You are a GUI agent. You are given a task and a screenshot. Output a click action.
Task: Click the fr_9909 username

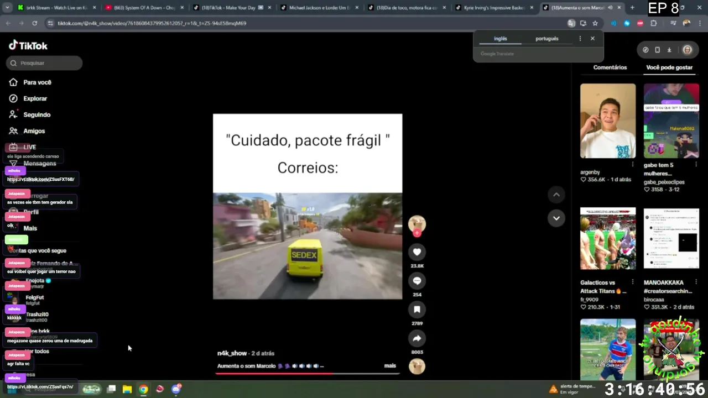click(589, 300)
